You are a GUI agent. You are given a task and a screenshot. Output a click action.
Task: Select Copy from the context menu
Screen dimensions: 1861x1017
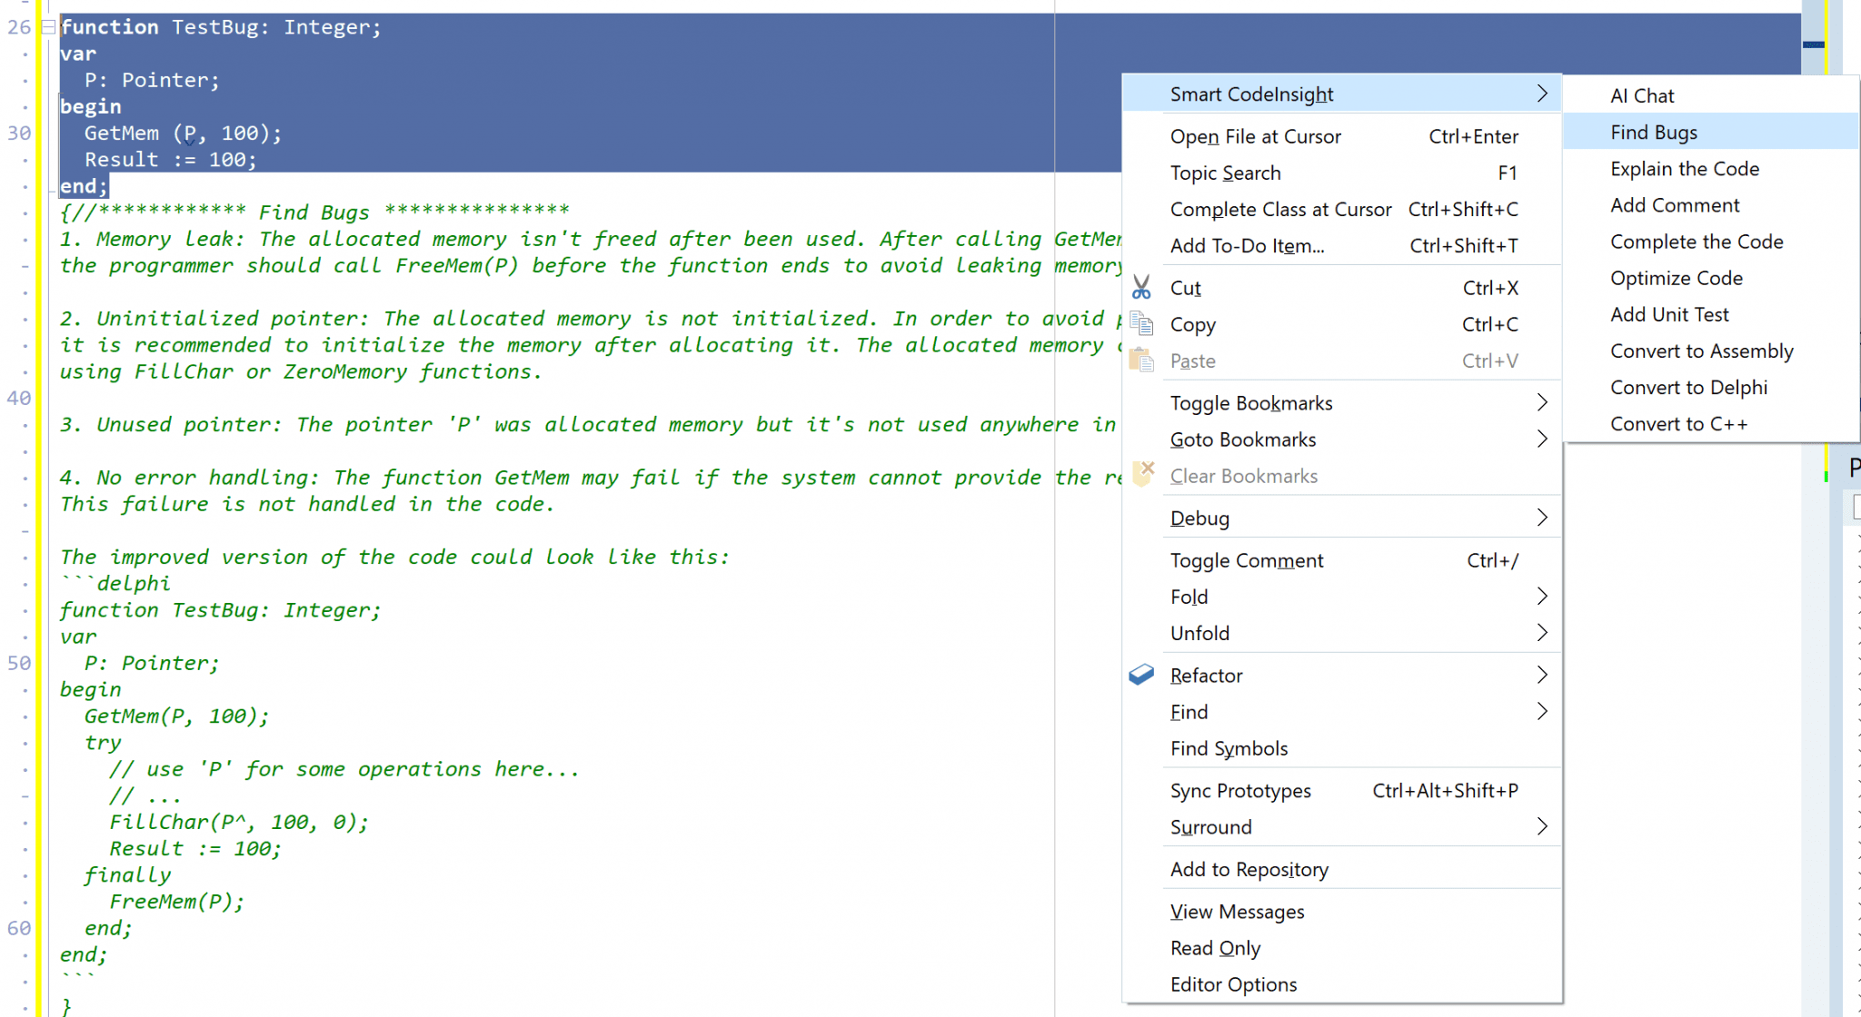[x=1342, y=324]
